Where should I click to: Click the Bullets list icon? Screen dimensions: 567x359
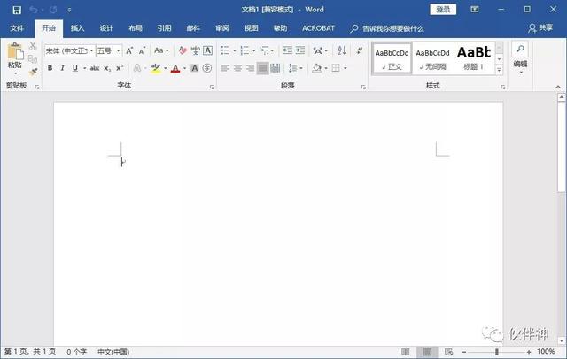(225, 50)
